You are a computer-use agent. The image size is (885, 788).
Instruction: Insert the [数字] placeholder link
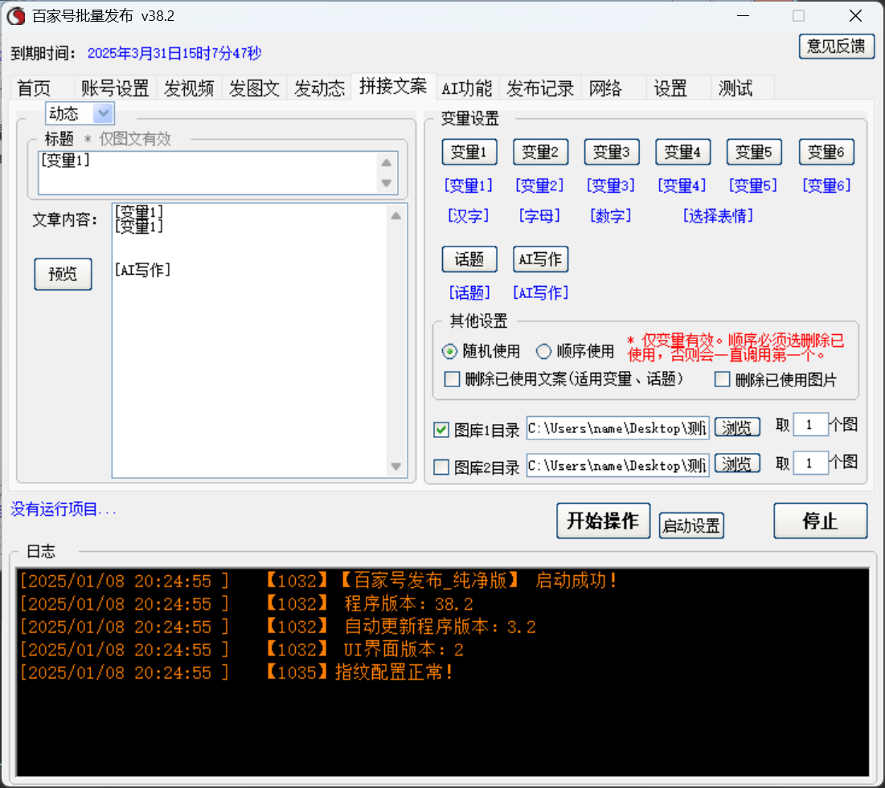(x=611, y=215)
